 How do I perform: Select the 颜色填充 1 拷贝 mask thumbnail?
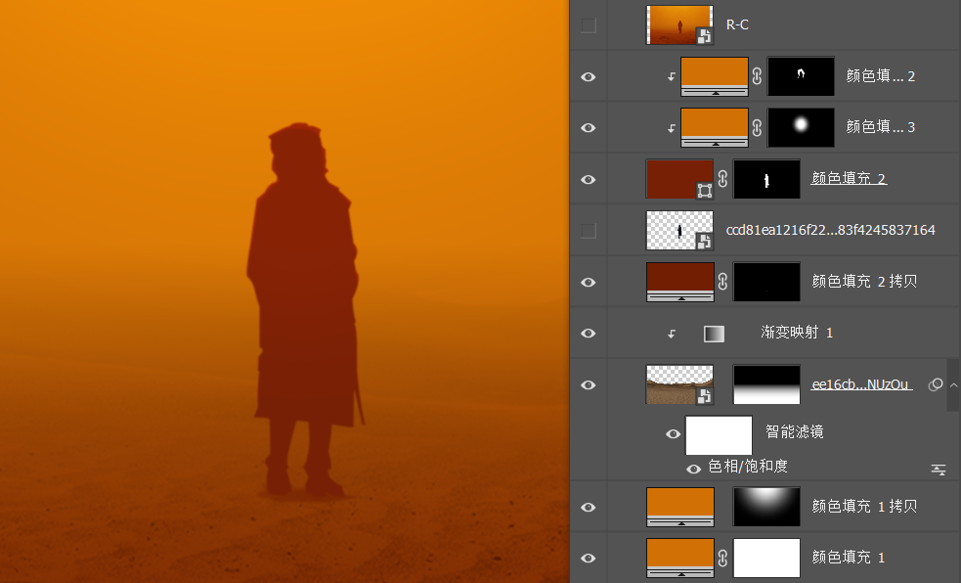click(766, 507)
